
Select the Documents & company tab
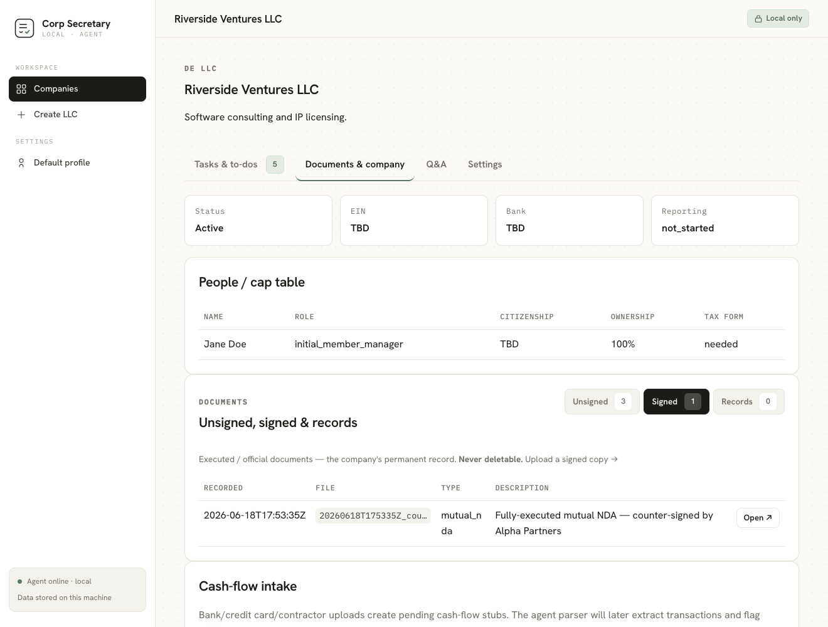355,164
